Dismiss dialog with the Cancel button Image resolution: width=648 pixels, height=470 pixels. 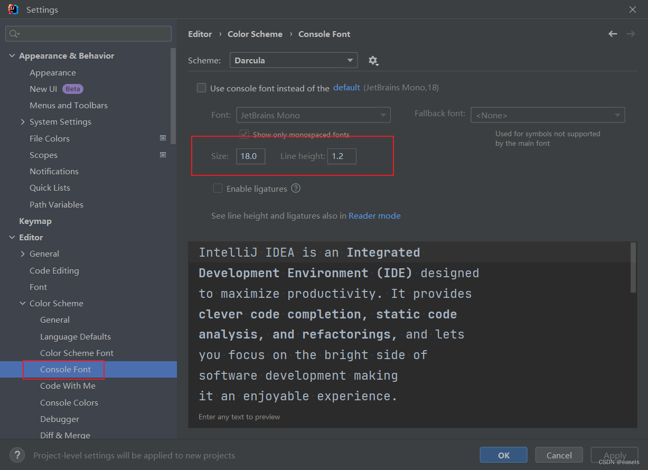[559, 455]
